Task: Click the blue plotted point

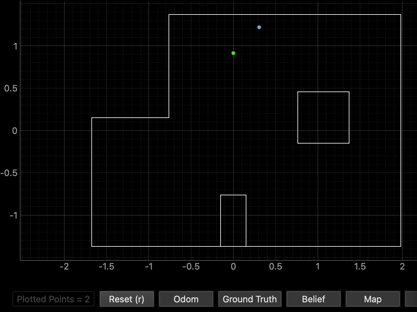Action: pyautogui.click(x=259, y=27)
